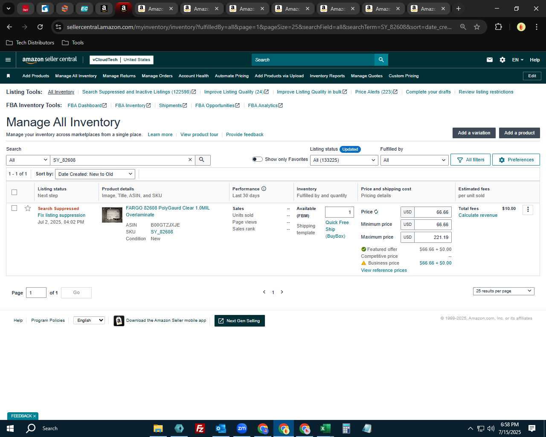This screenshot has width=546, height=437.
Task: Click Fix listing suppression link
Action: (61, 216)
